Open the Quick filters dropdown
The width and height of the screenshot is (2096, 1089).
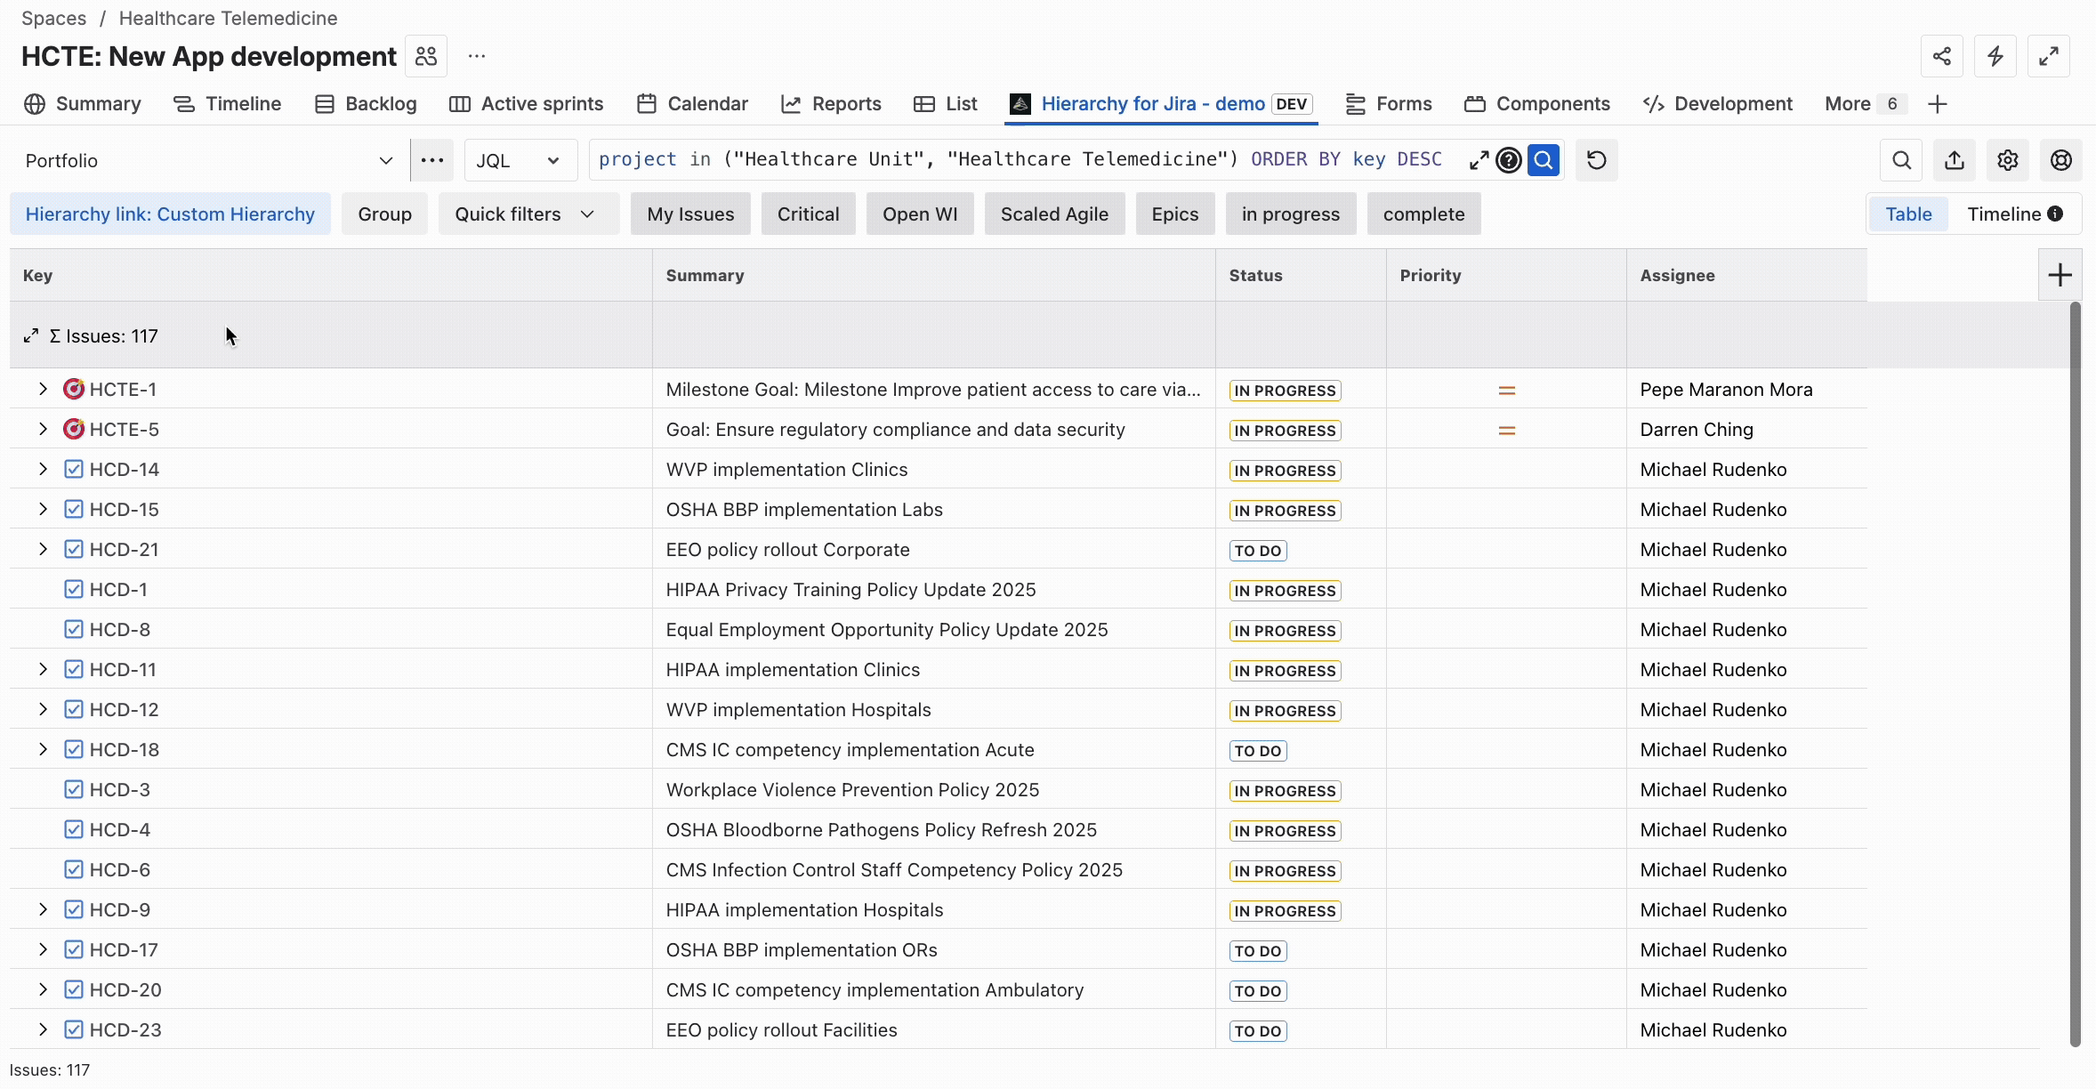[528, 214]
